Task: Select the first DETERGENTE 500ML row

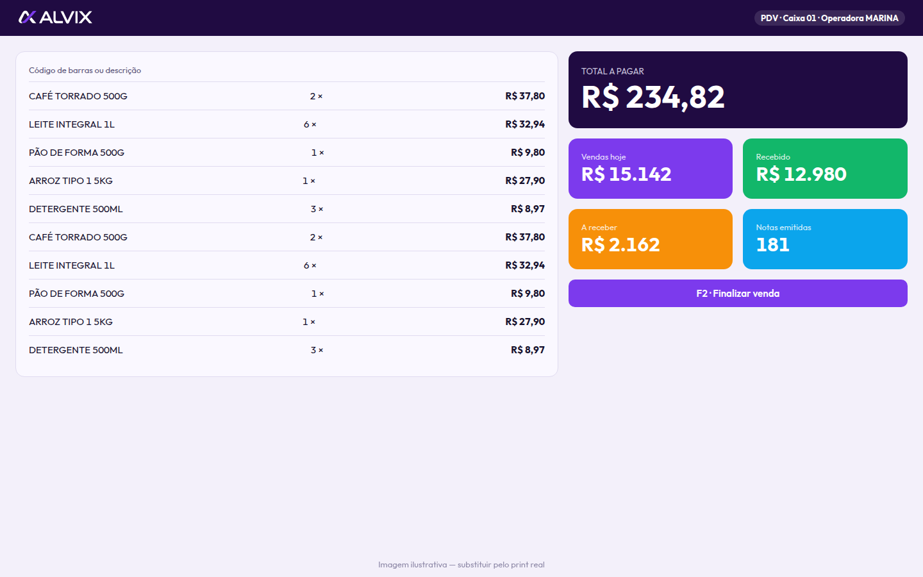Action: click(x=287, y=209)
